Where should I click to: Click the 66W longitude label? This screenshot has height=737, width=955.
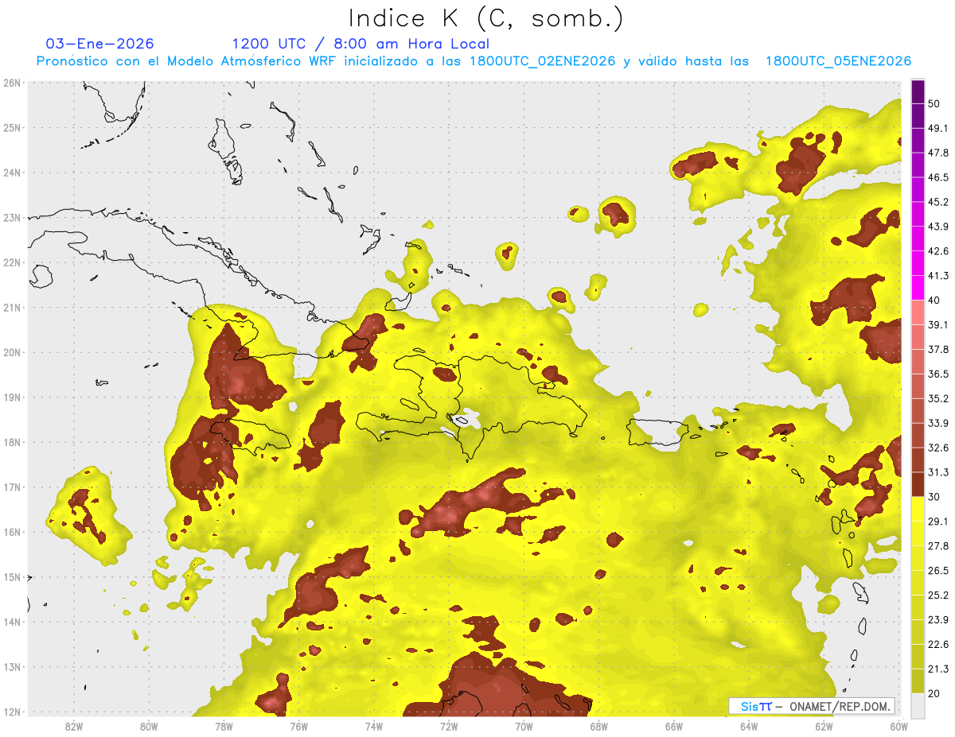point(674,726)
